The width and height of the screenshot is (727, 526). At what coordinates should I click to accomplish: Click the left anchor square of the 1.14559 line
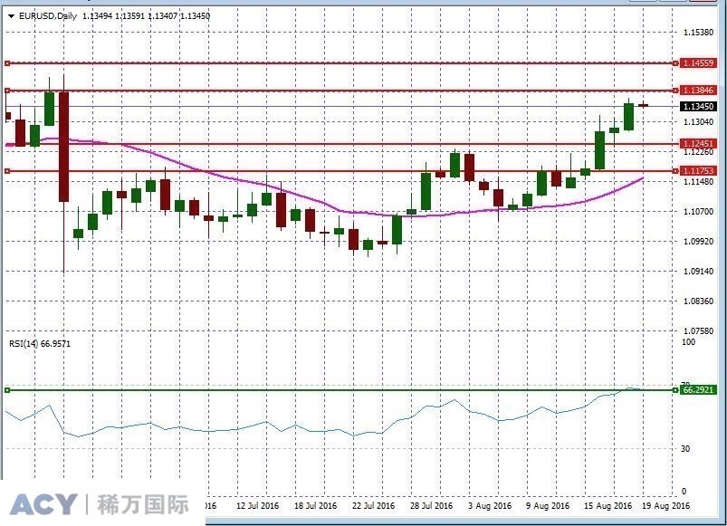(x=7, y=62)
